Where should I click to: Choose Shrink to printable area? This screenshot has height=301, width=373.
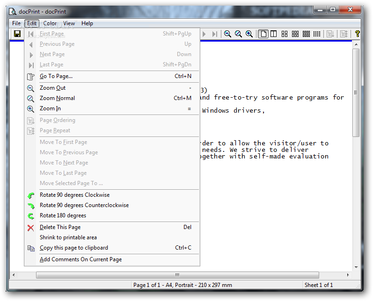point(112,237)
